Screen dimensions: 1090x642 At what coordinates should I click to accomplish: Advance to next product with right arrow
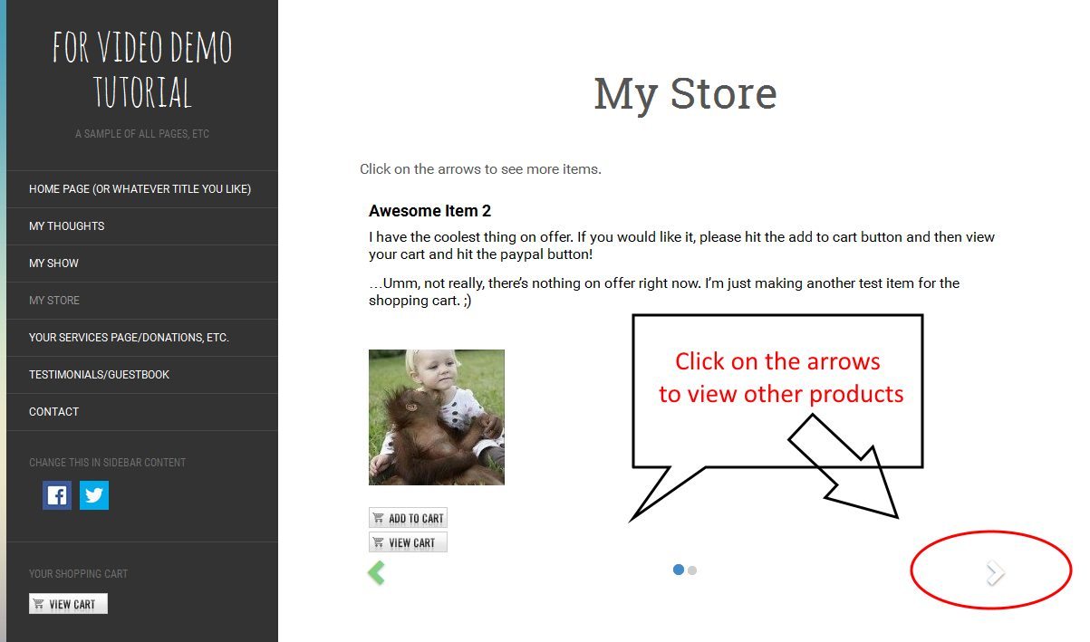click(995, 572)
